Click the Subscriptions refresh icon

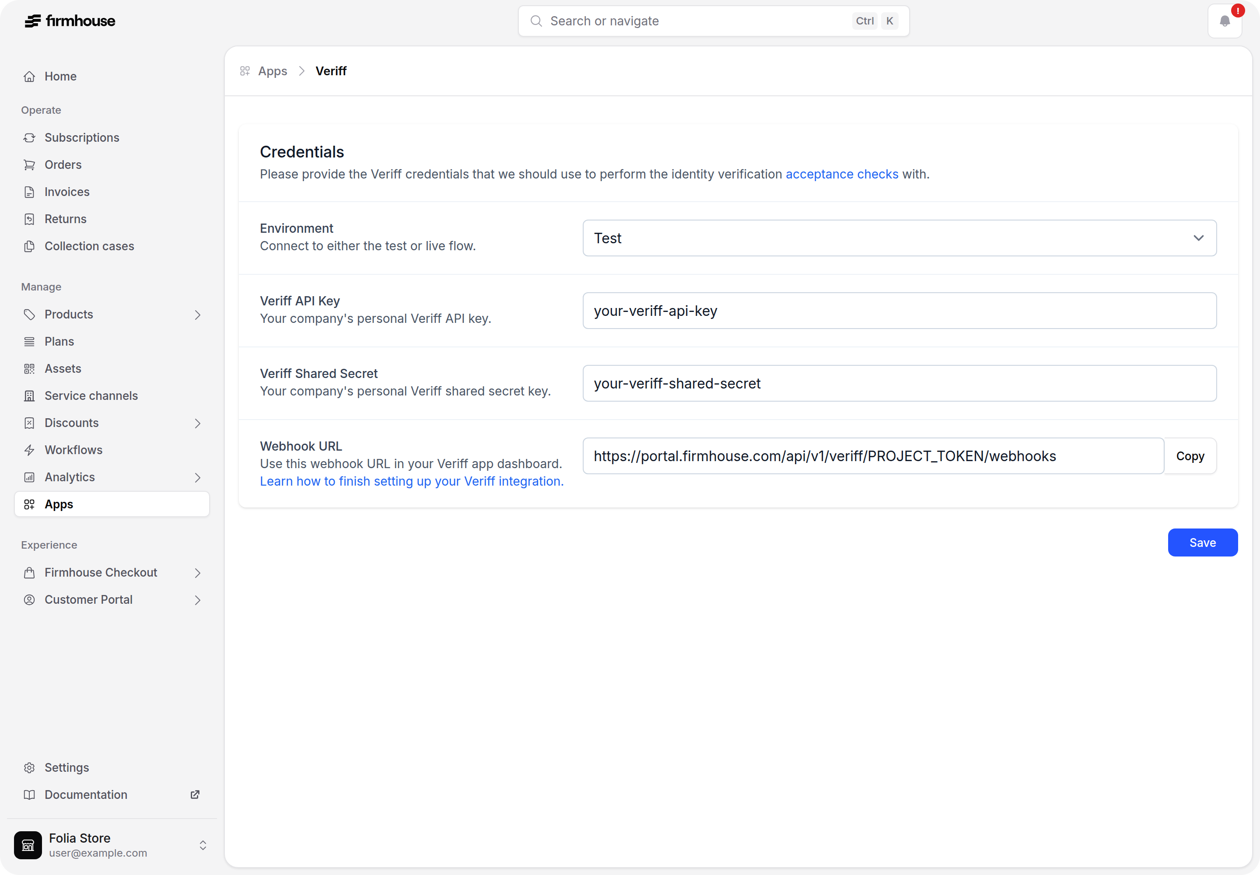[30, 138]
